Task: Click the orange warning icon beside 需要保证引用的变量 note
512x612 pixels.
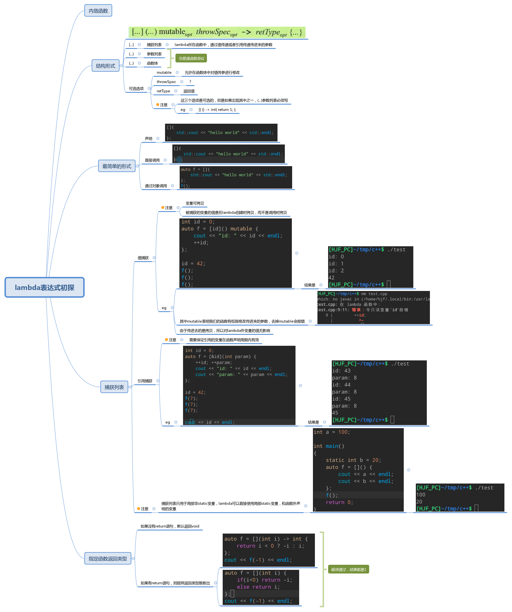Action: click(166, 340)
